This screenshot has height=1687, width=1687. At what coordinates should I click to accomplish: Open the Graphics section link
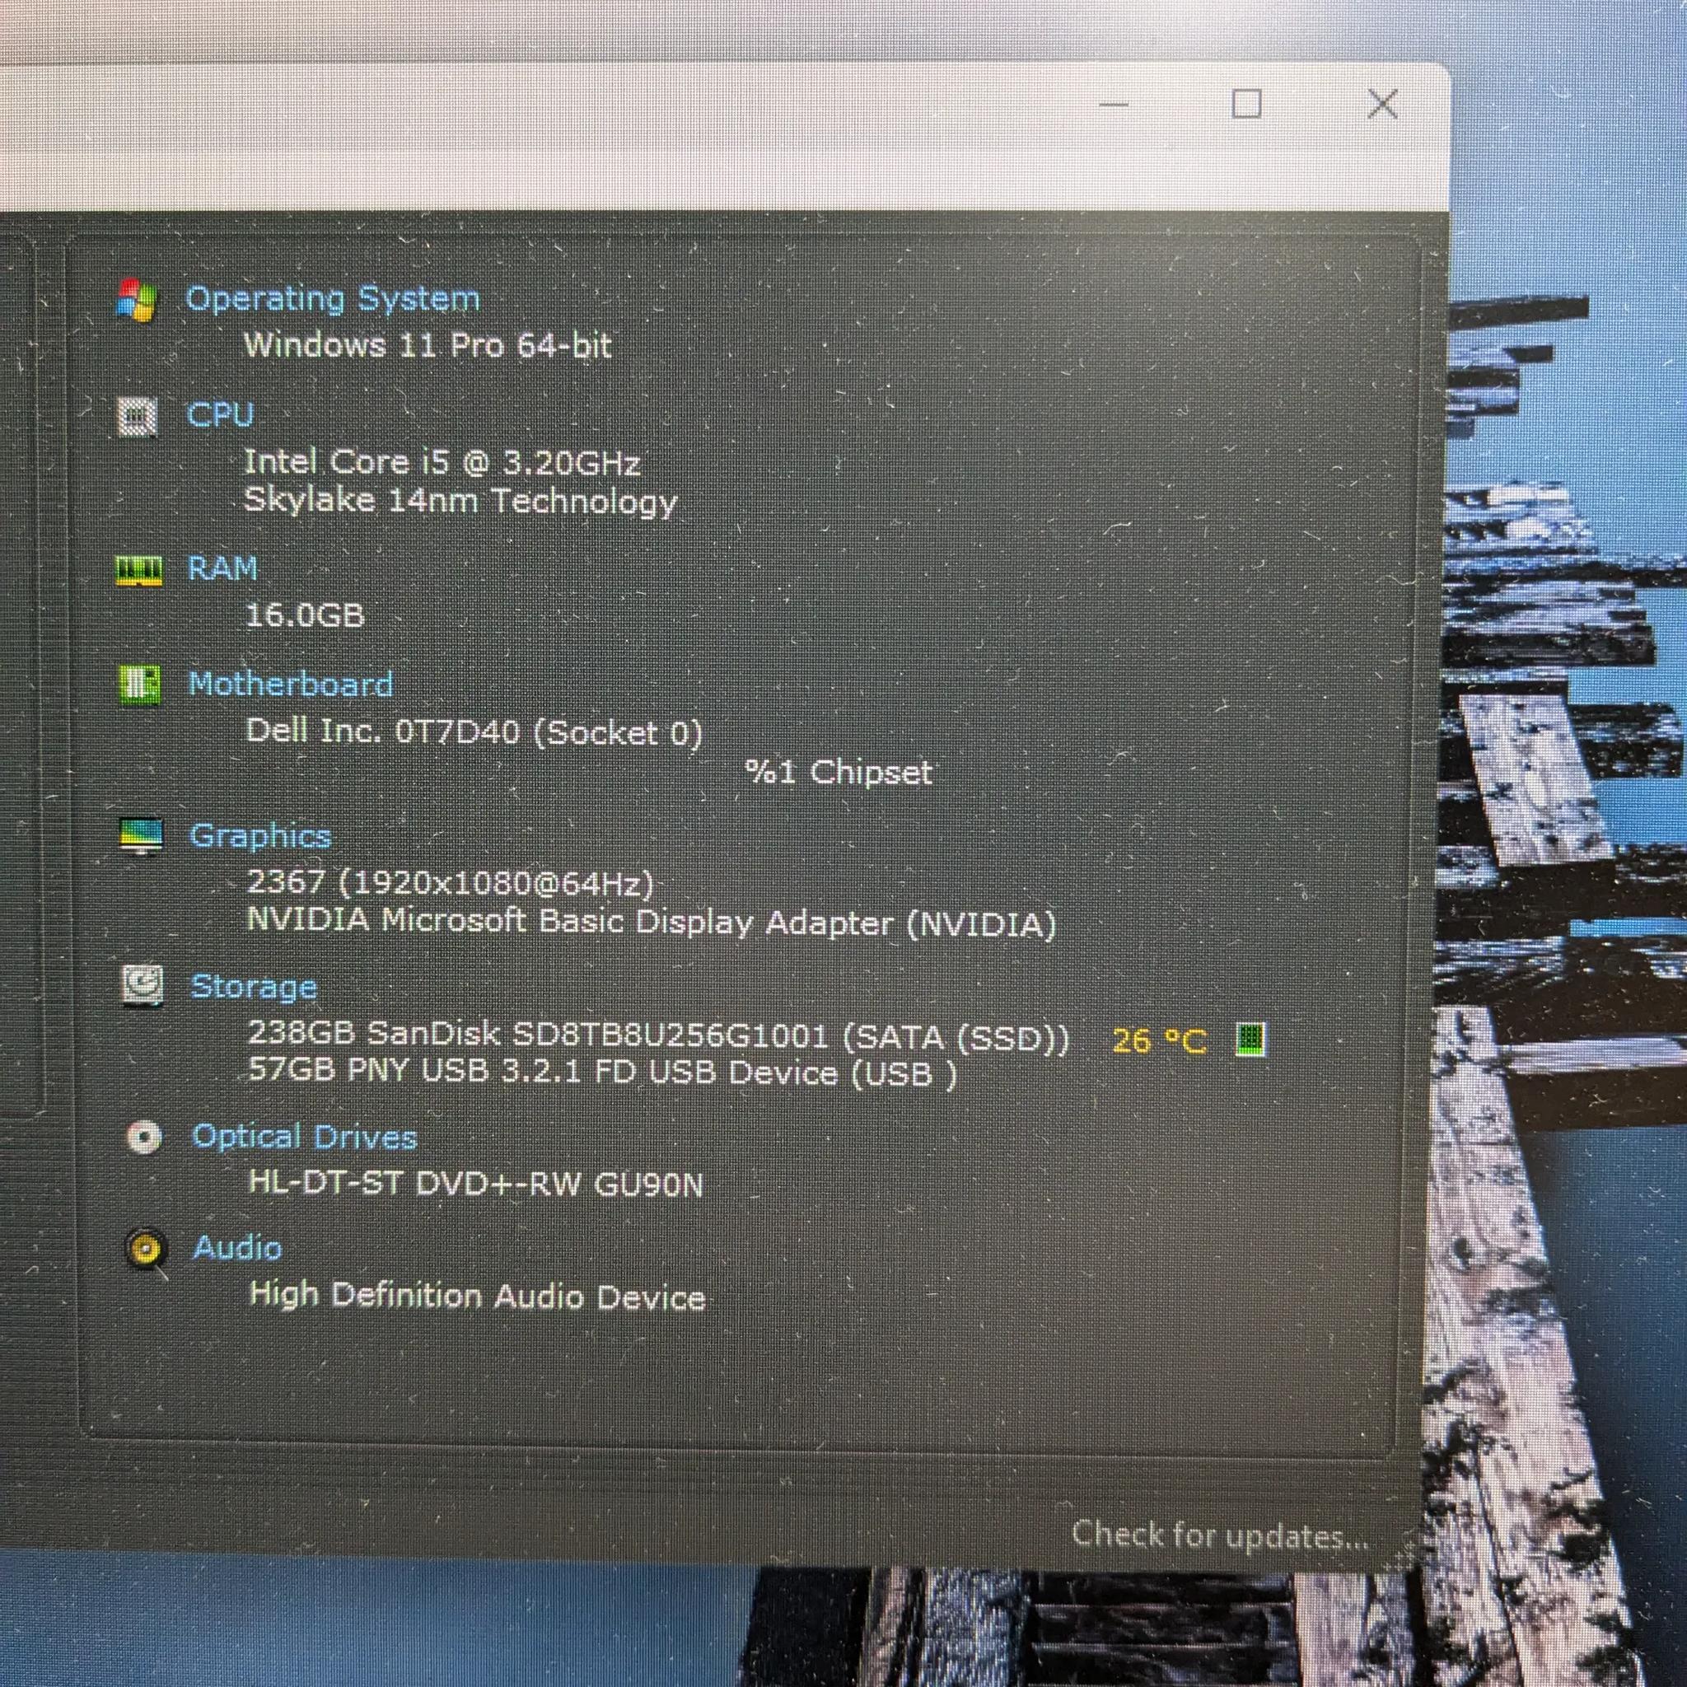pyautogui.click(x=260, y=837)
